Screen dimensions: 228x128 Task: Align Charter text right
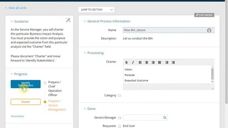(x=153, y=63)
